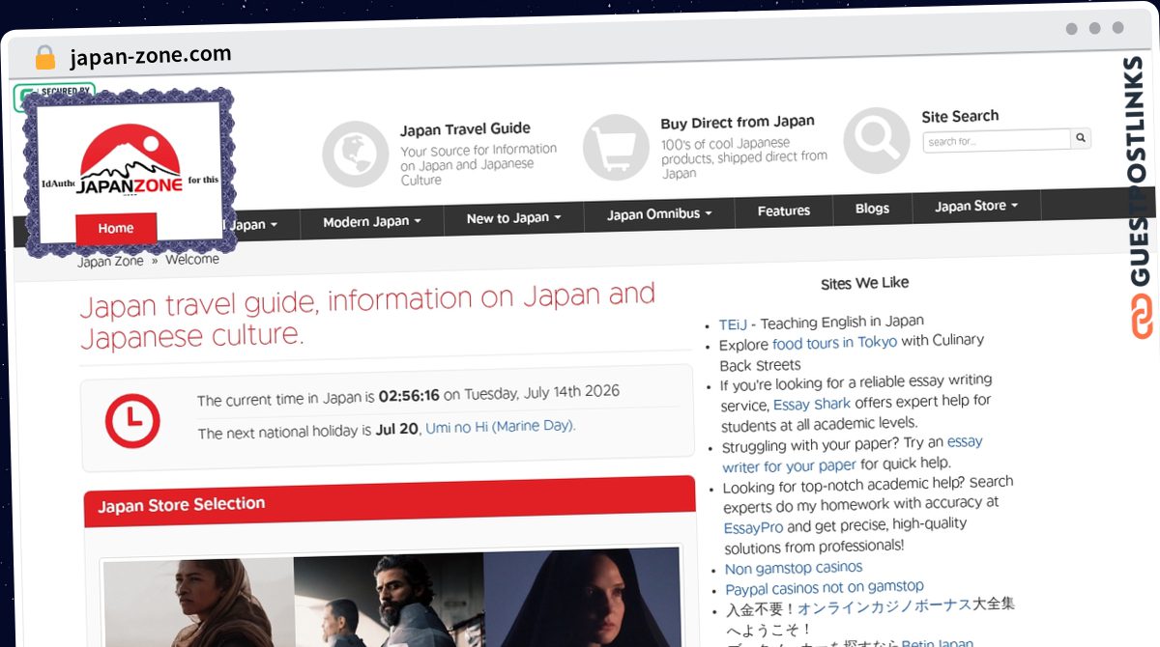1160x647 pixels.
Task: Click the main 'Japan travel guide' page heading
Action: (367, 315)
